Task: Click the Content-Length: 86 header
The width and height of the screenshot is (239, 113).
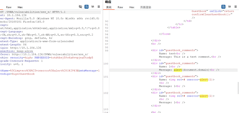Action: pos(13,44)
